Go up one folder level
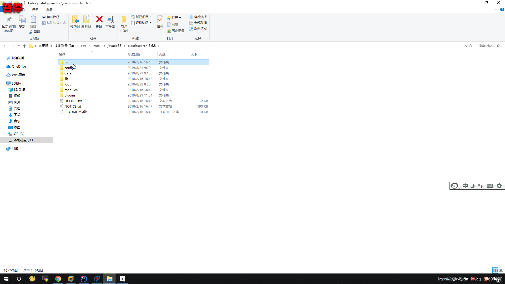505x284 pixels. [24, 46]
